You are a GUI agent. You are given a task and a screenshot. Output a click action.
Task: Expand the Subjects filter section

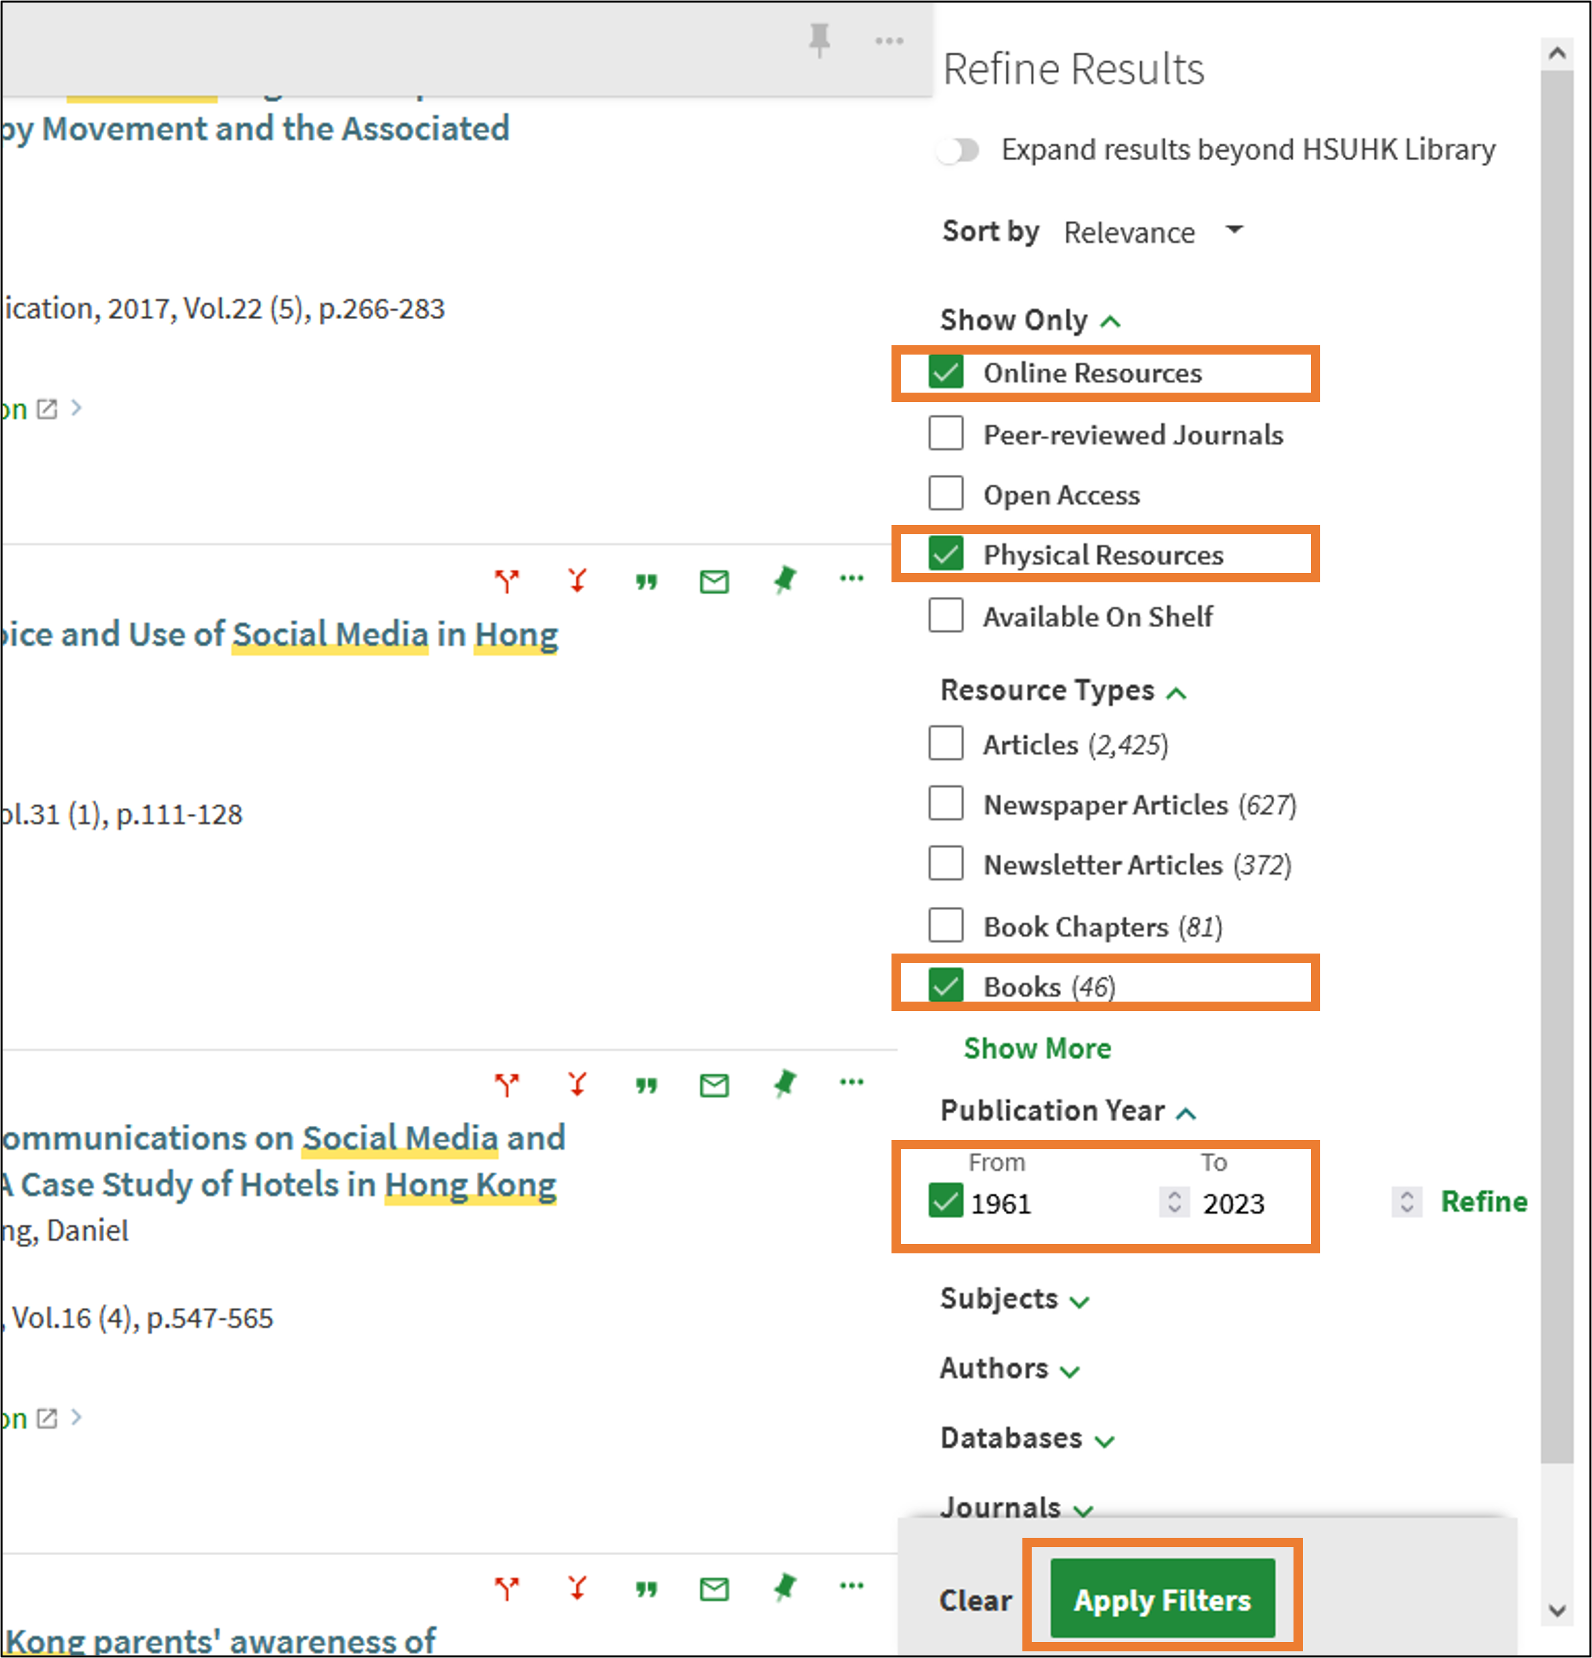tap(1081, 1300)
